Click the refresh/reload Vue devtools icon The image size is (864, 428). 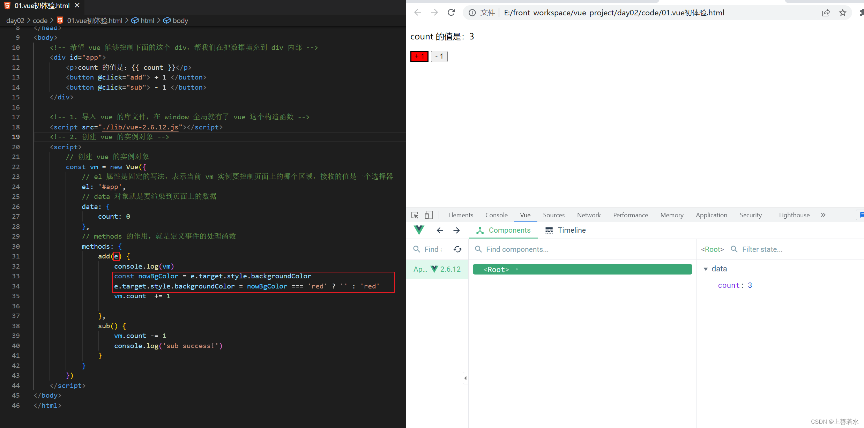click(457, 249)
